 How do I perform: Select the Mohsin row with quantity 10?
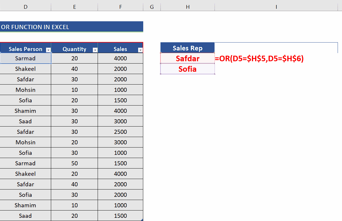pyautogui.click(x=25, y=90)
